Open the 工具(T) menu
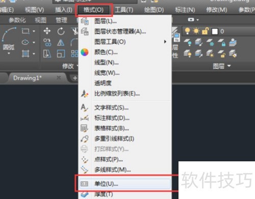This screenshot has width=255, height=199. [x=124, y=10]
